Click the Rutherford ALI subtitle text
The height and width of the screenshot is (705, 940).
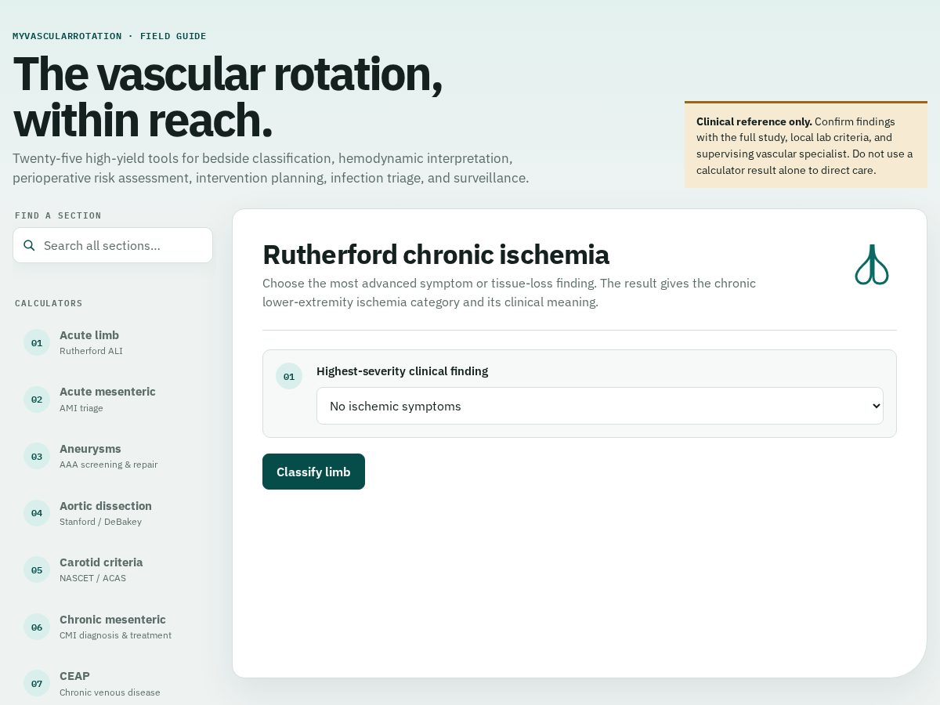click(x=91, y=351)
